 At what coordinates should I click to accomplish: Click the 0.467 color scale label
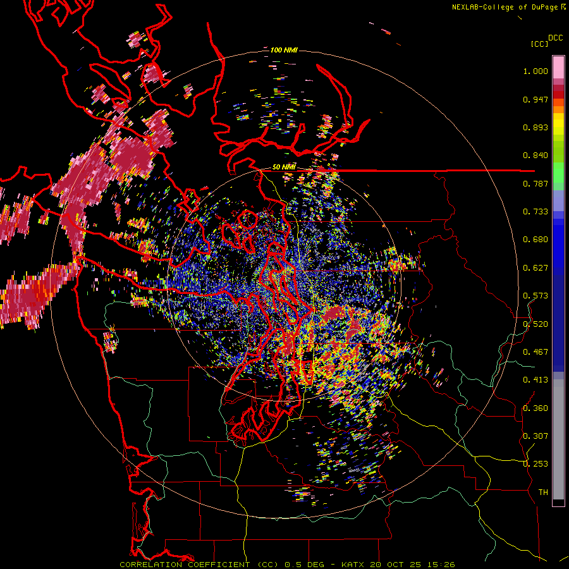pos(535,352)
